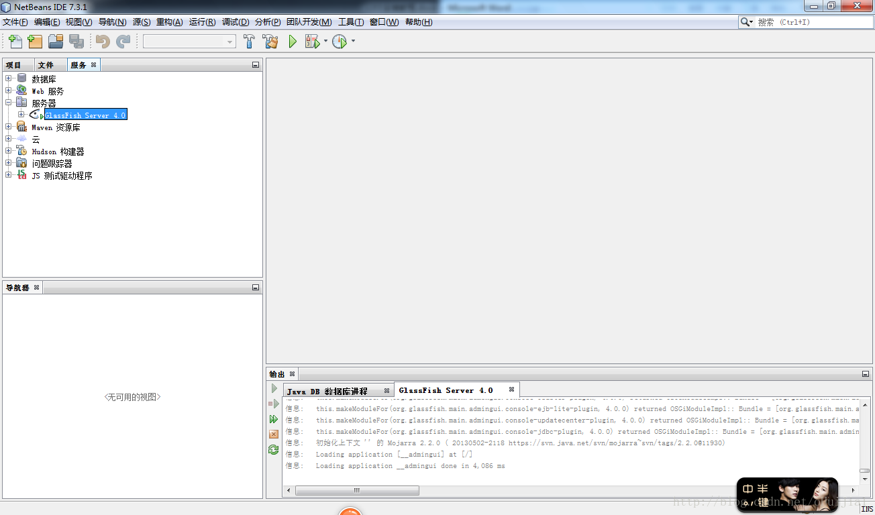Viewport: 875px width, 515px height.
Task: Click the GlassFish fish icon
Action: [x=36, y=115]
